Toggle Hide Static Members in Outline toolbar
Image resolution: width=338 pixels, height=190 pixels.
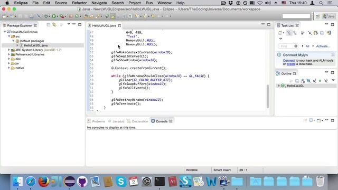tap(314, 81)
